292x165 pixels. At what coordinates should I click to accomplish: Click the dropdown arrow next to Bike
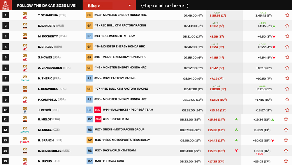(x=130, y=6)
